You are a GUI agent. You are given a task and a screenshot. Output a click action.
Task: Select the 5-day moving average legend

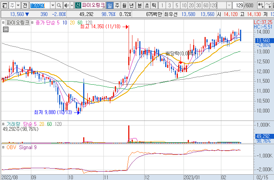click(58, 22)
